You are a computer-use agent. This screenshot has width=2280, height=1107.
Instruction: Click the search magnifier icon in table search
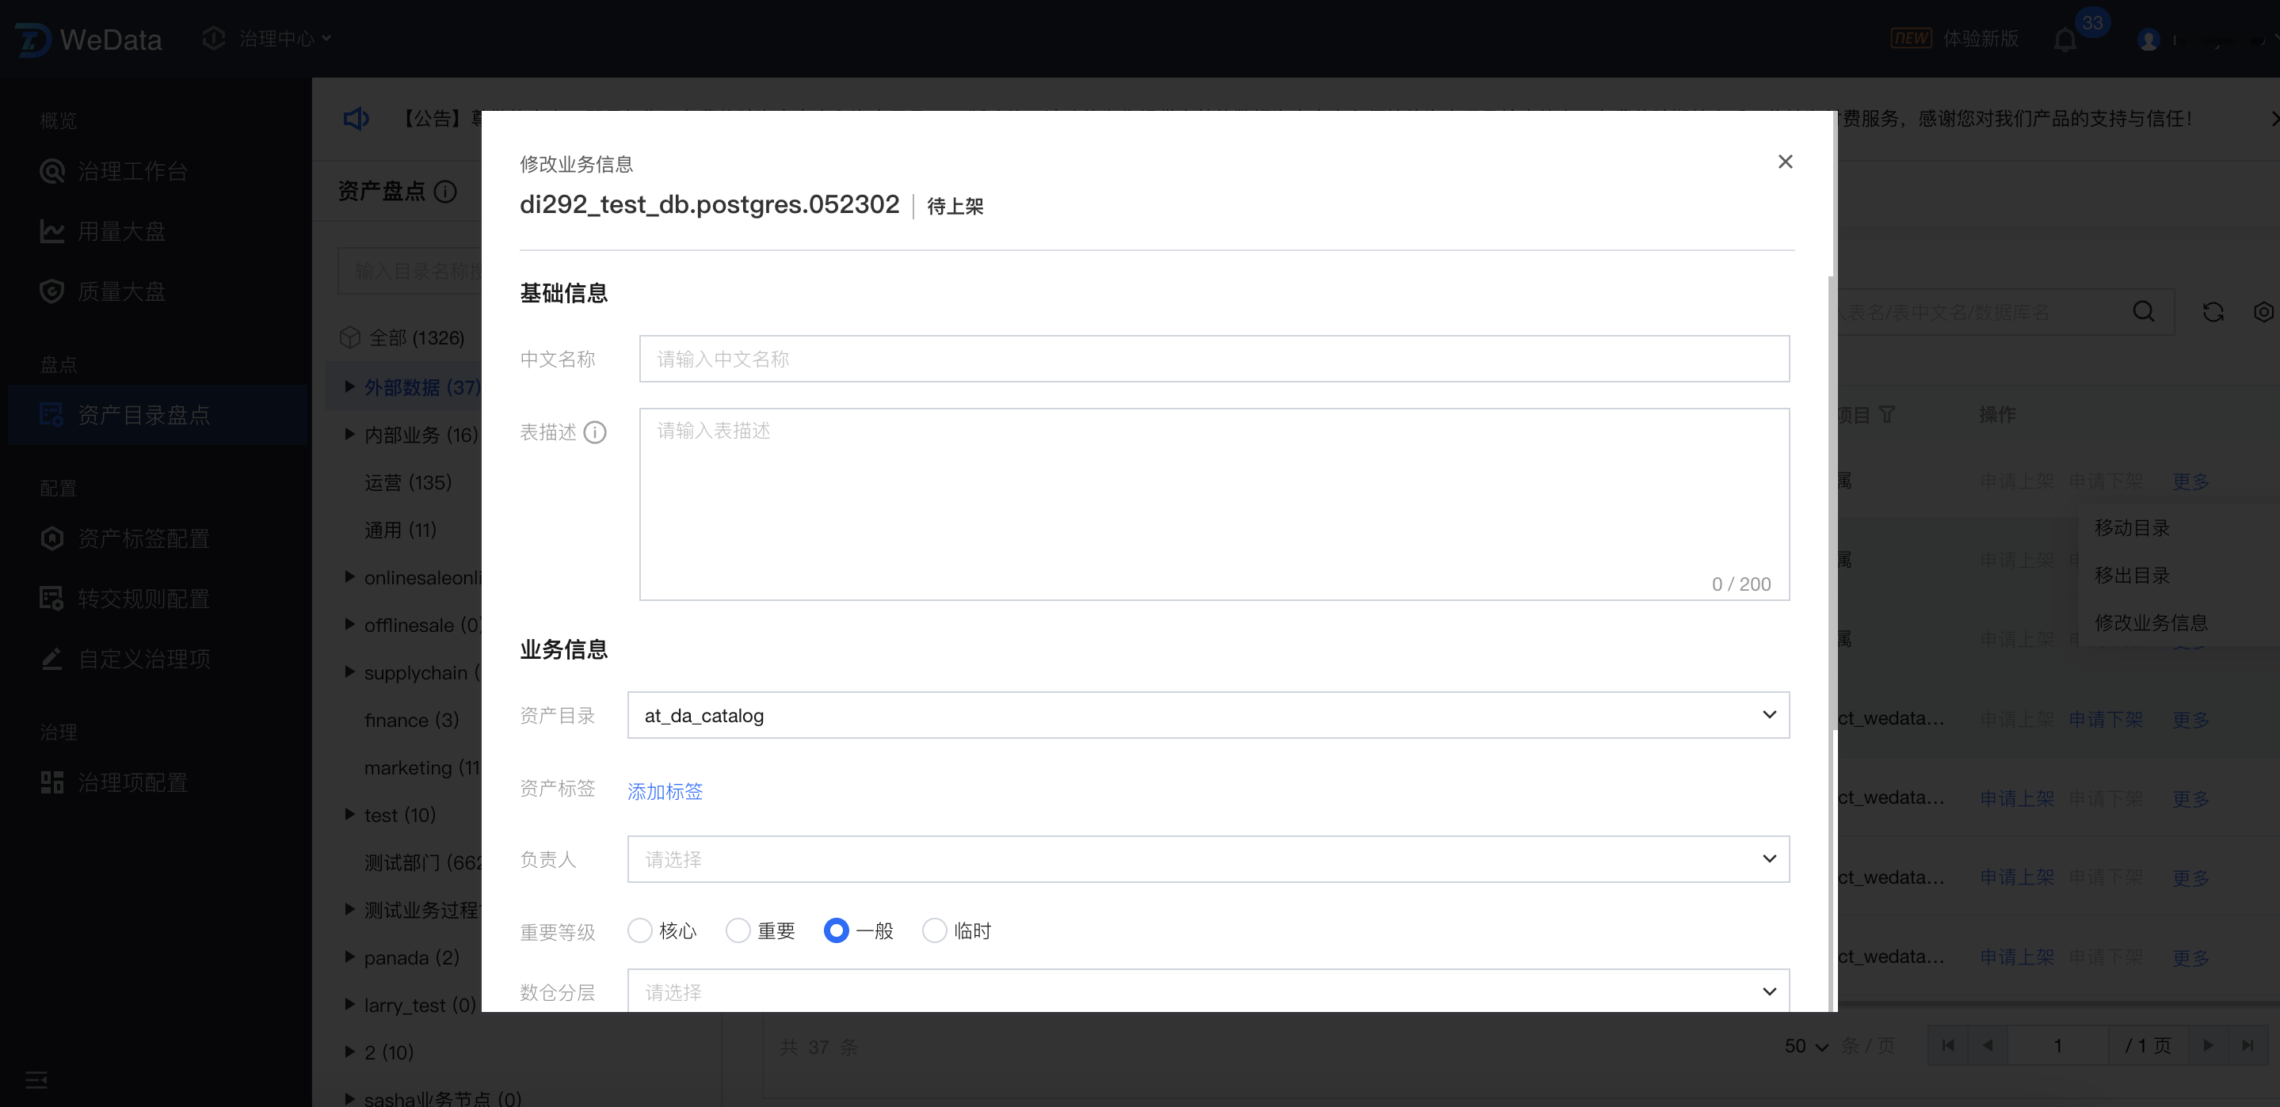pos(2143,311)
